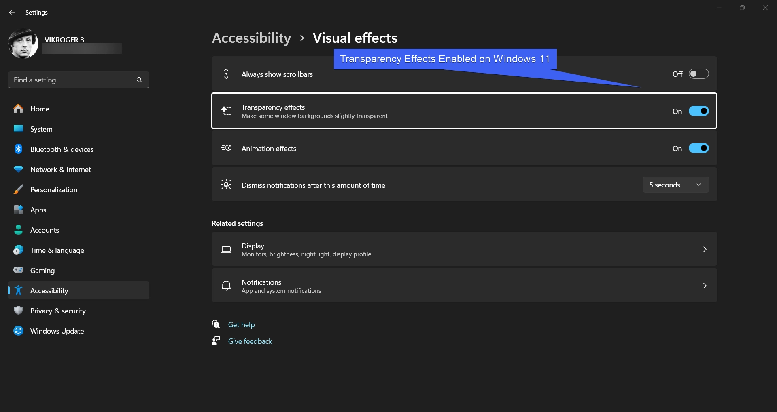777x412 pixels.
Task: Click the Get help link
Action: (x=241, y=325)
